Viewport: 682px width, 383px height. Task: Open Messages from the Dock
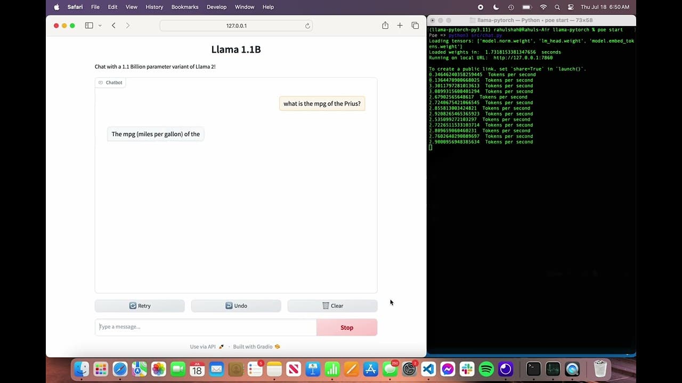coord(390,369)
